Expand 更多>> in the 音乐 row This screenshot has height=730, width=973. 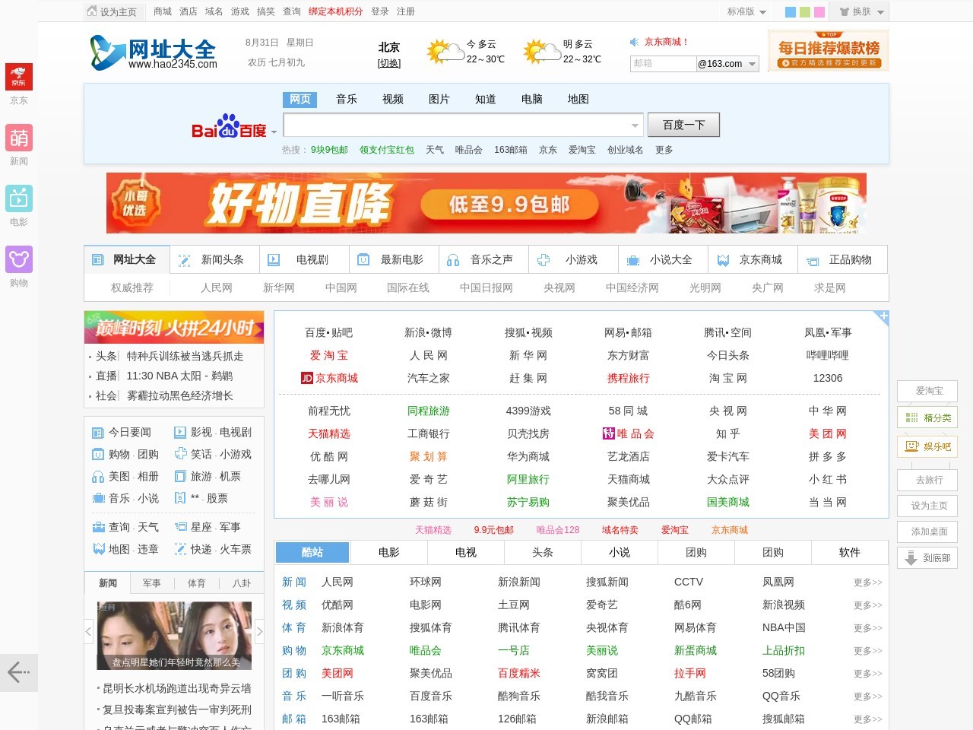click(867, 697)
